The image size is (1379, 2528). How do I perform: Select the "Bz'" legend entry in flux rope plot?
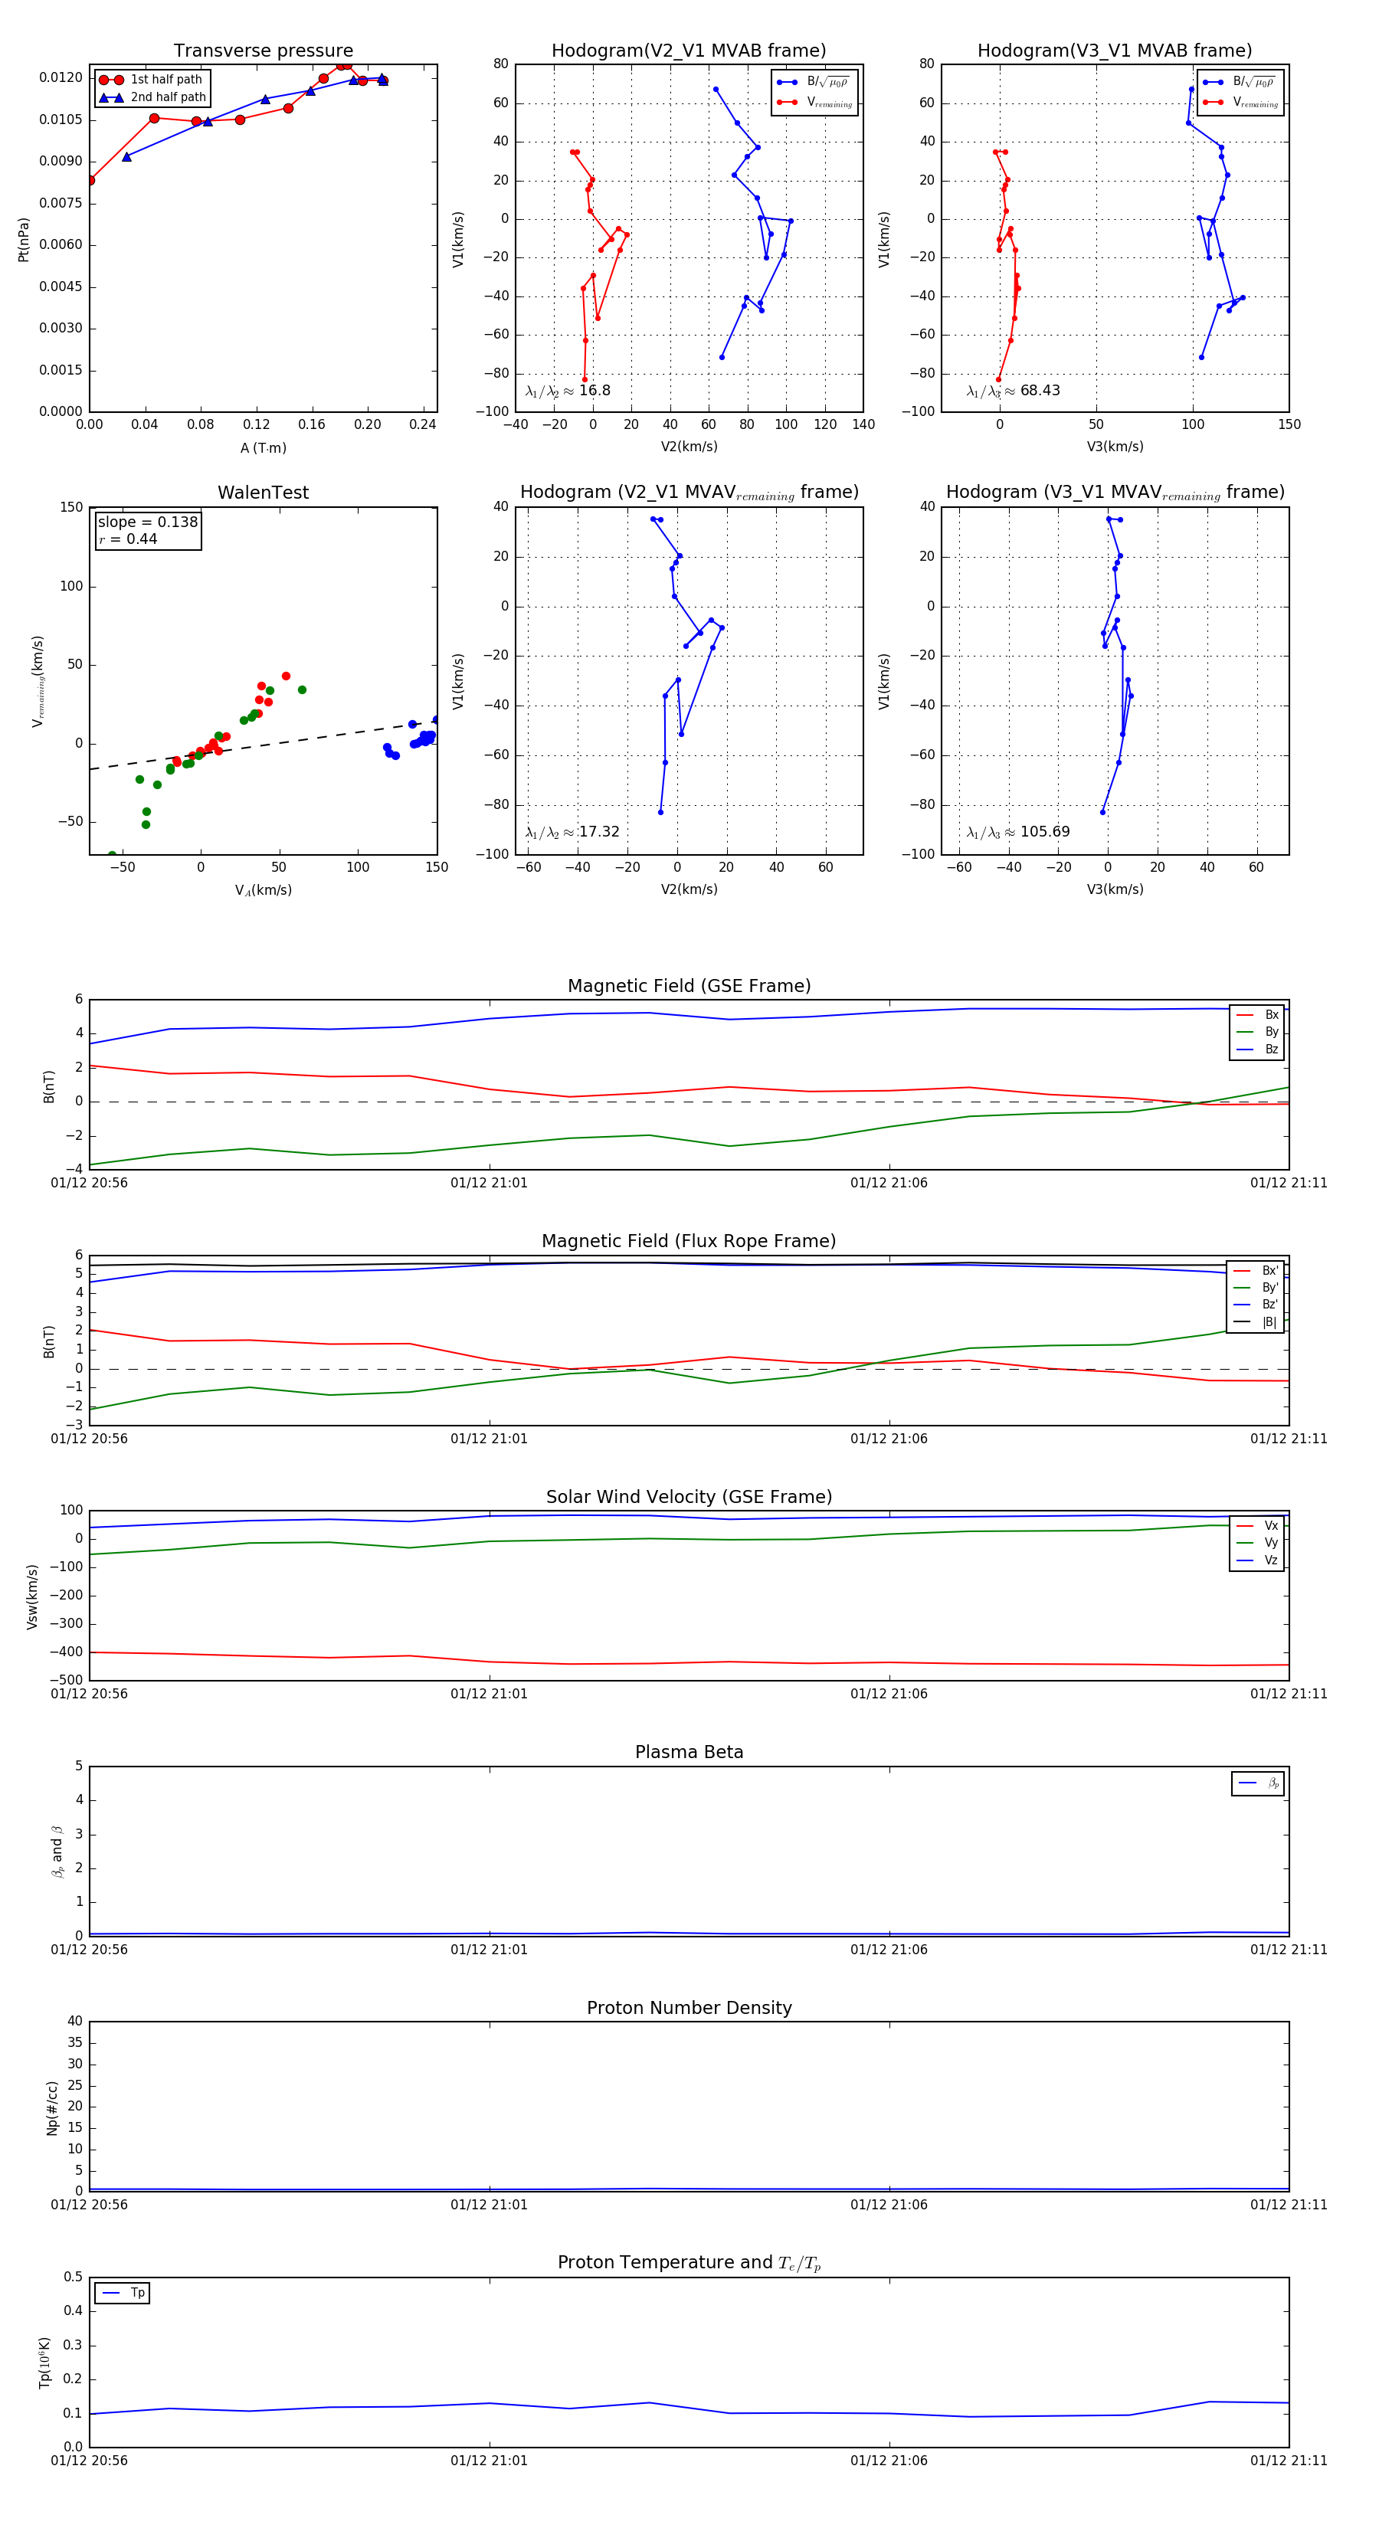[x=1256, y=1305]
